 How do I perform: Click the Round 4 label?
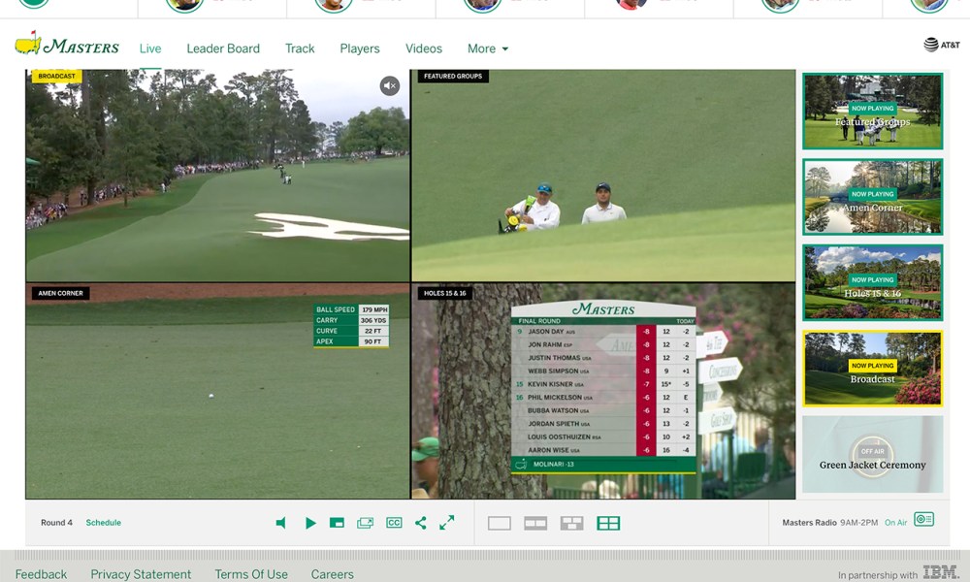click(56, 523)
